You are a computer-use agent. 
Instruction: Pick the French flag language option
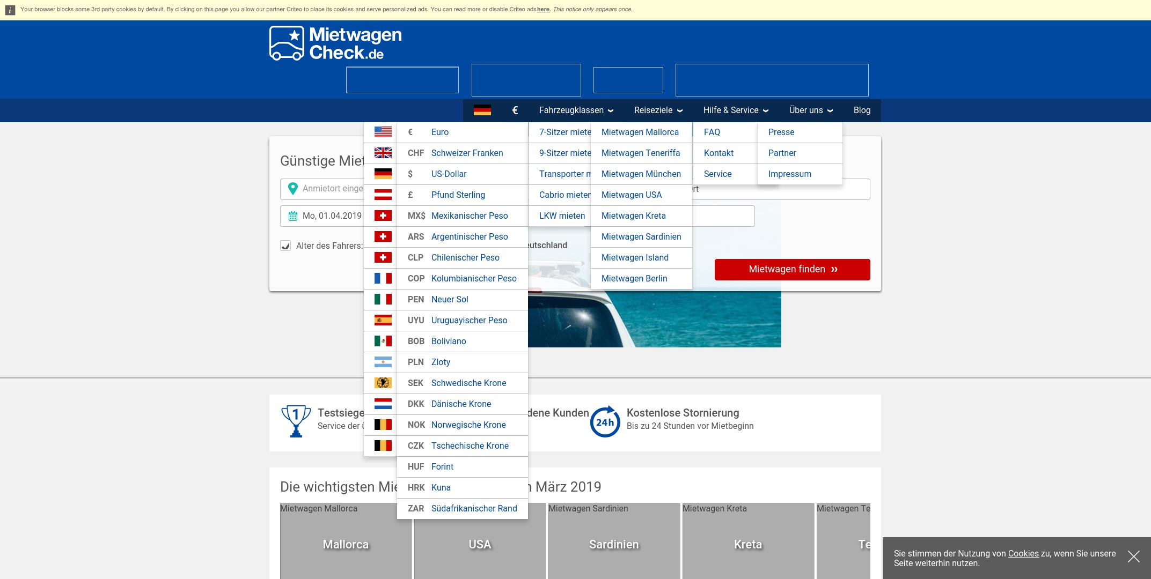(x=383, y=278)
